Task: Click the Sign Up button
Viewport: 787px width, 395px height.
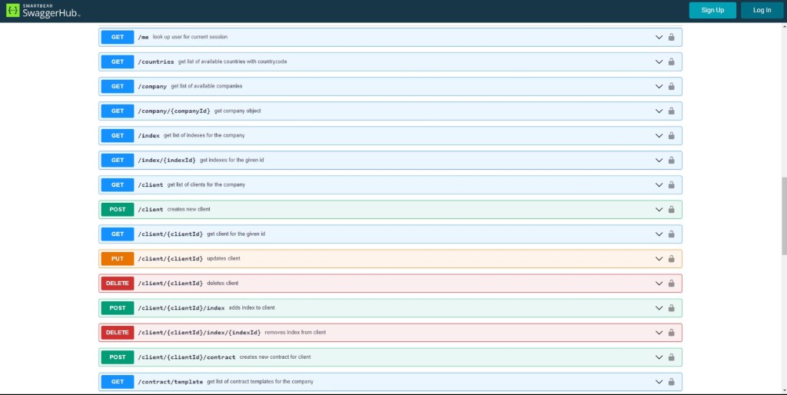Action: pyautogui.click(x=712, y=10)
